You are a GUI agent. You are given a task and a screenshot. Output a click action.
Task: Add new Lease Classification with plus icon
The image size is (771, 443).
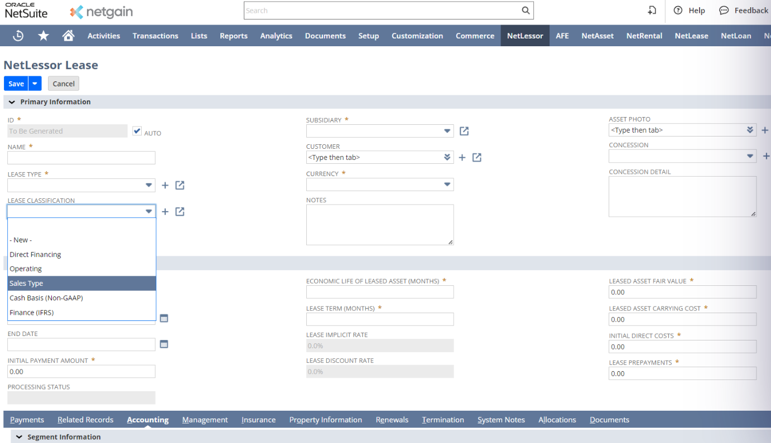point(165,212)
